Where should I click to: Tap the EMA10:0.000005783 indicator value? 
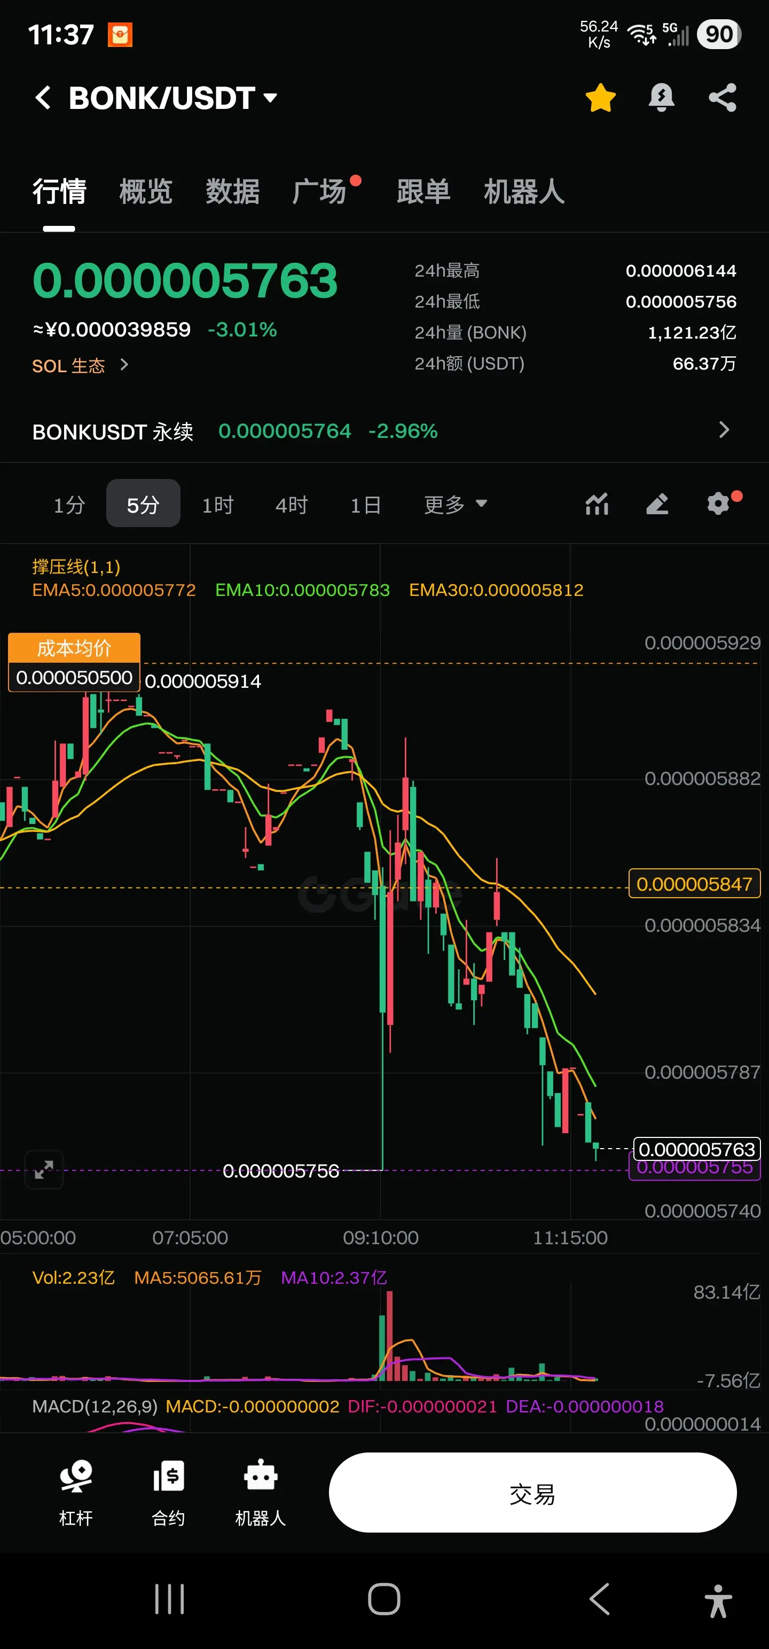click(x=302, y=590)
